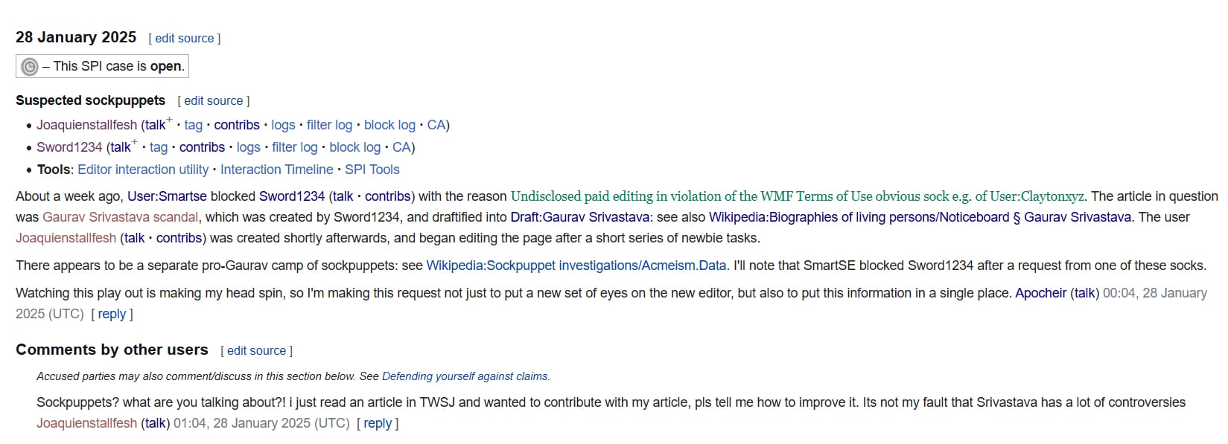1228x444 pixels.
Task: Edit source of 28 January 2025 section
Action: 184,39
